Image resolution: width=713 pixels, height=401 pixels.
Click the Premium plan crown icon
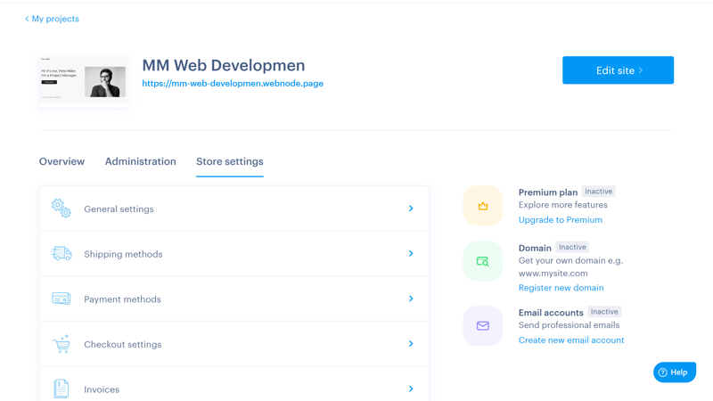[483, 206]
